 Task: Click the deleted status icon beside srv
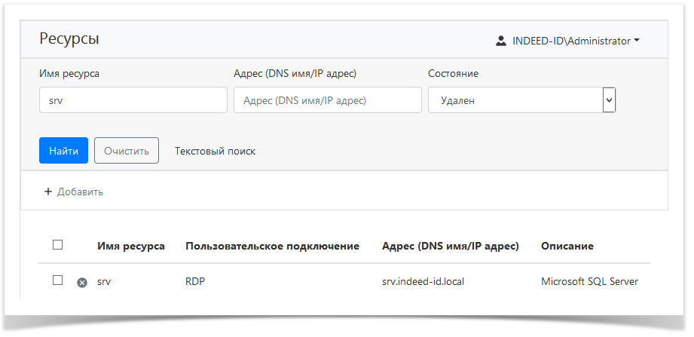click(x=82, y=283)
